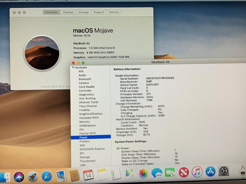Select PCI in Hardware list
The height and width of the screenshot is (184, 246).
[81, 129]
